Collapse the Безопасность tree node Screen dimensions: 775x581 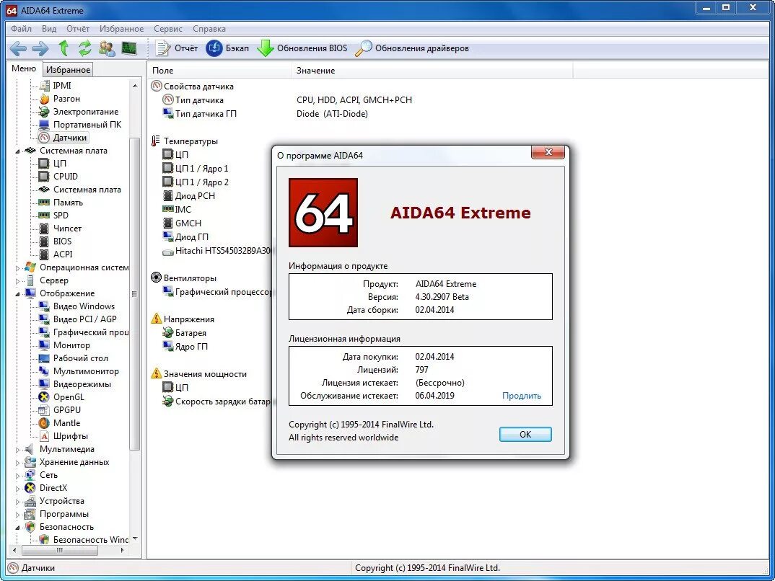click(x=18, y=528)
